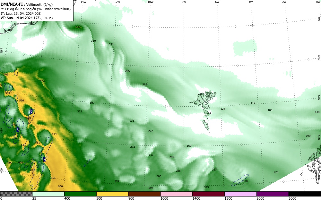Screen dimensions: 321x201
Task: Click the black 3000+ legend swatch
Action: tap(305, 194)
